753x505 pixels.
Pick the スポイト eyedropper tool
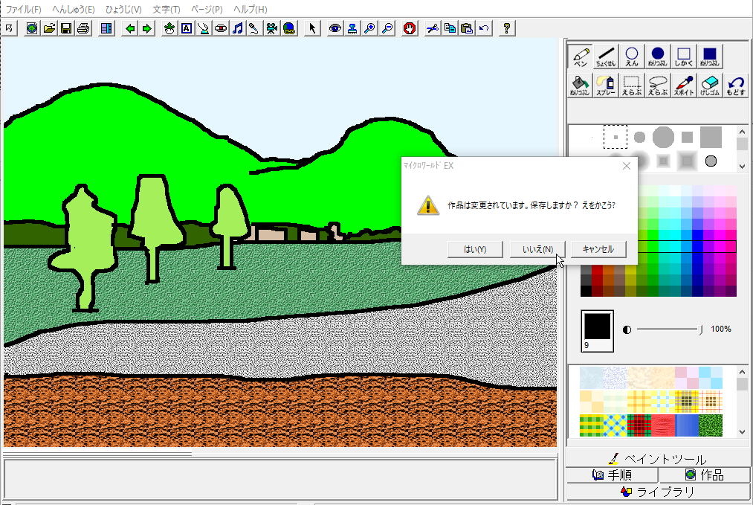point(683,85)
